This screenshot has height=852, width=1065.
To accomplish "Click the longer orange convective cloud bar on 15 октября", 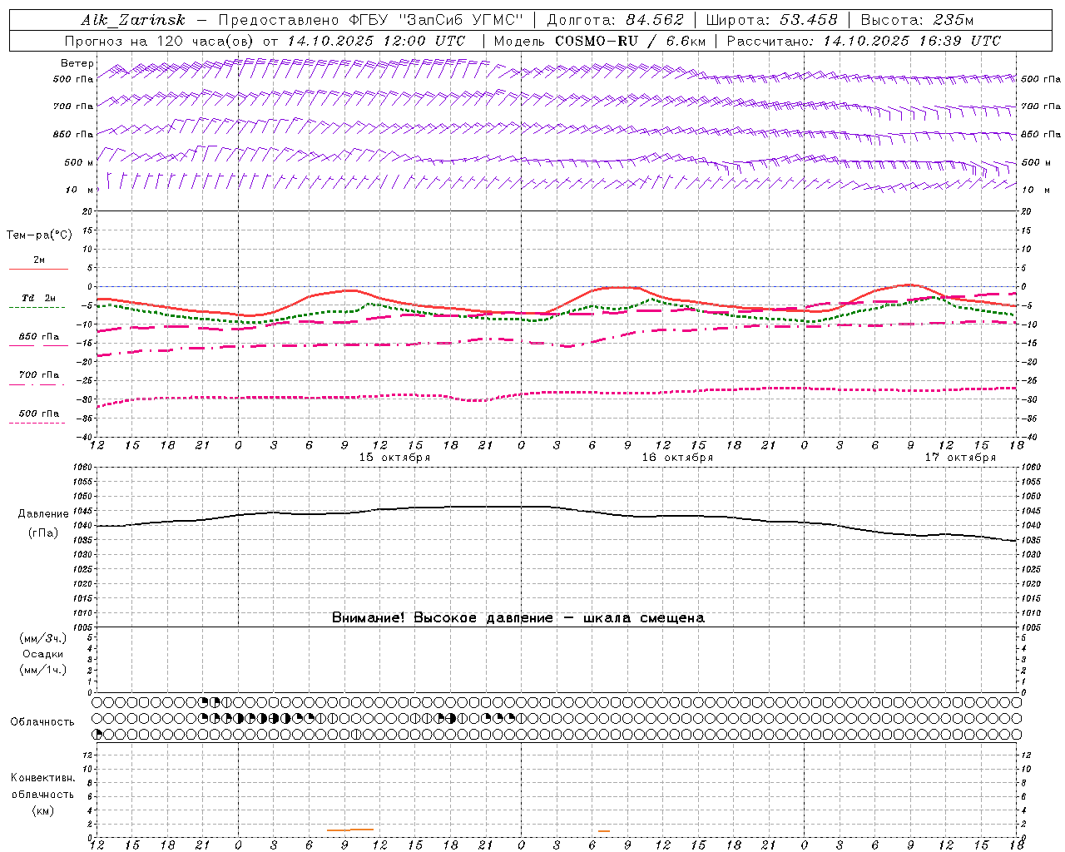I will pyautogui.click(x=350, y=830).
